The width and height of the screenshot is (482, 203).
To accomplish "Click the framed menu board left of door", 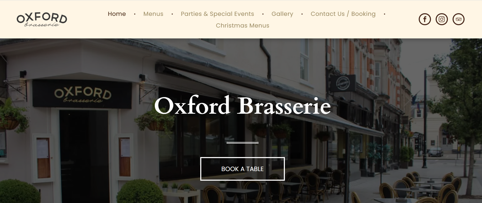I will [x=43, y=158].
